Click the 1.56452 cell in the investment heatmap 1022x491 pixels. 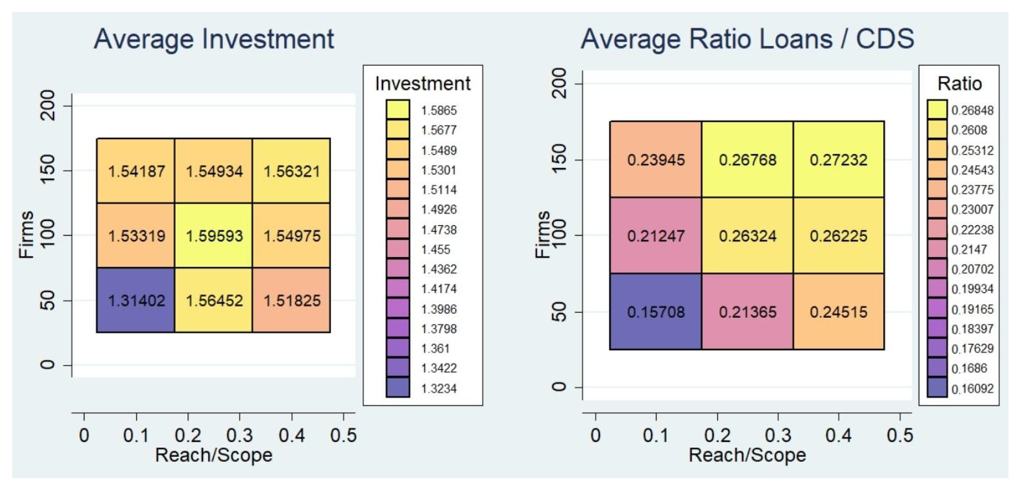coord(214,300)
